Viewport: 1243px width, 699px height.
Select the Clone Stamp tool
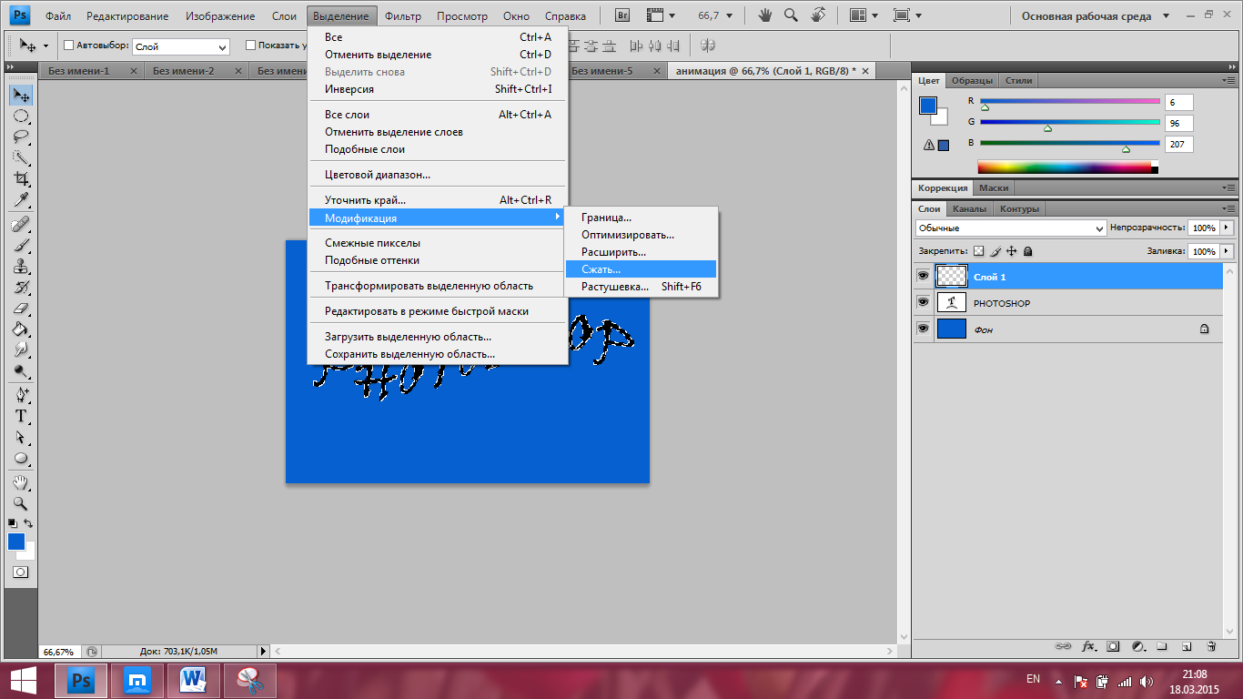point(21,266)
